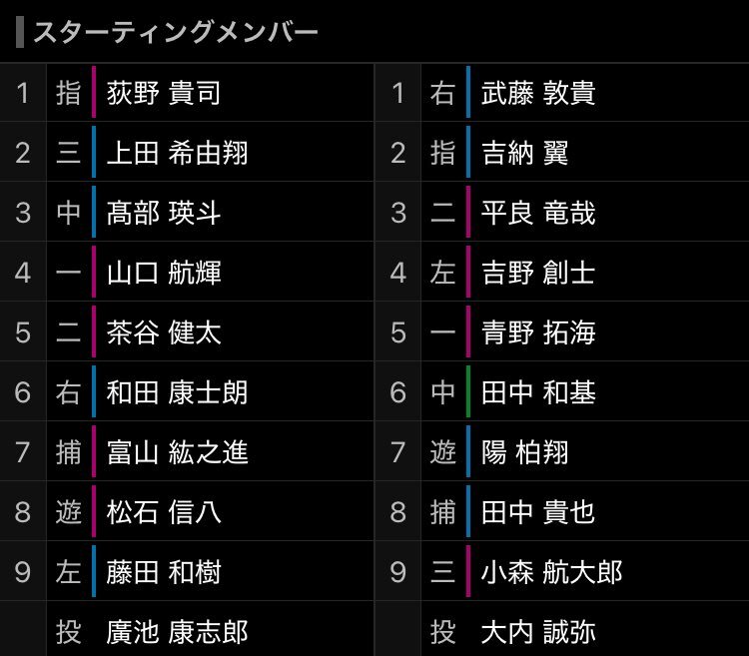This screenshot has width=749, height=656.
Task: Click catcher 田中 貴也
Action: click(x=538, y=512)
